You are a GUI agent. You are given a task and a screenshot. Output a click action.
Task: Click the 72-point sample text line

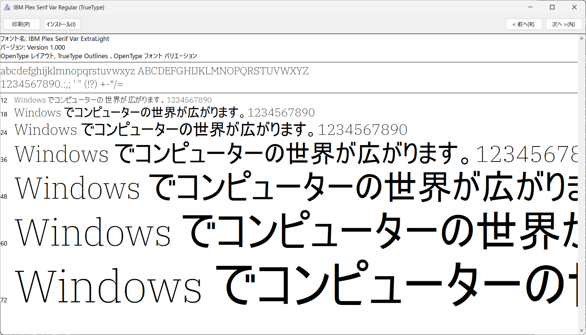click(296, 284)
